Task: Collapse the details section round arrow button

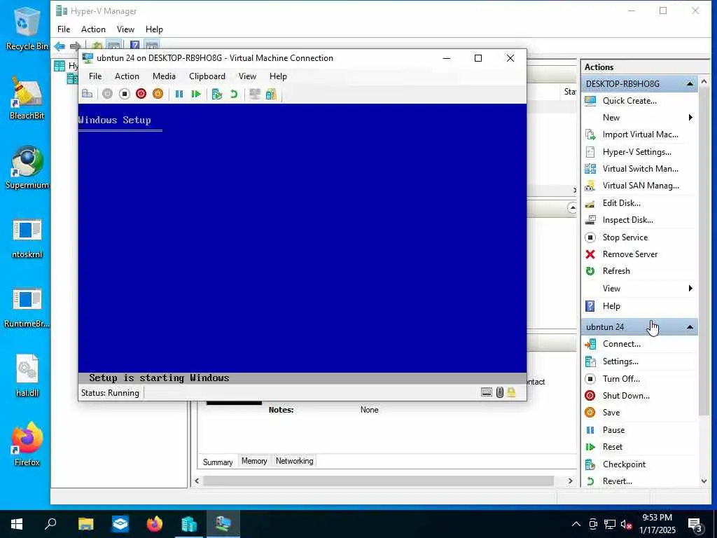Action: click(x=572, y=207)
